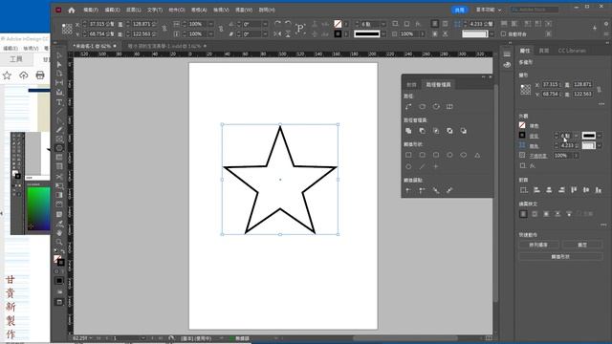
Task: Open rotation angle dropdown
Action: (265, 24)
